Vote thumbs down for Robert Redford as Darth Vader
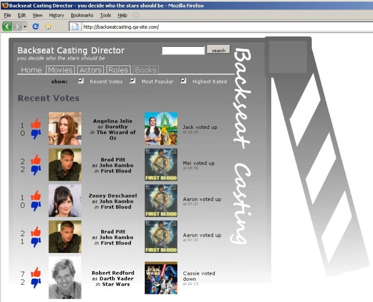Viewport: 373px width, 302px height. [x=36, y=283]
